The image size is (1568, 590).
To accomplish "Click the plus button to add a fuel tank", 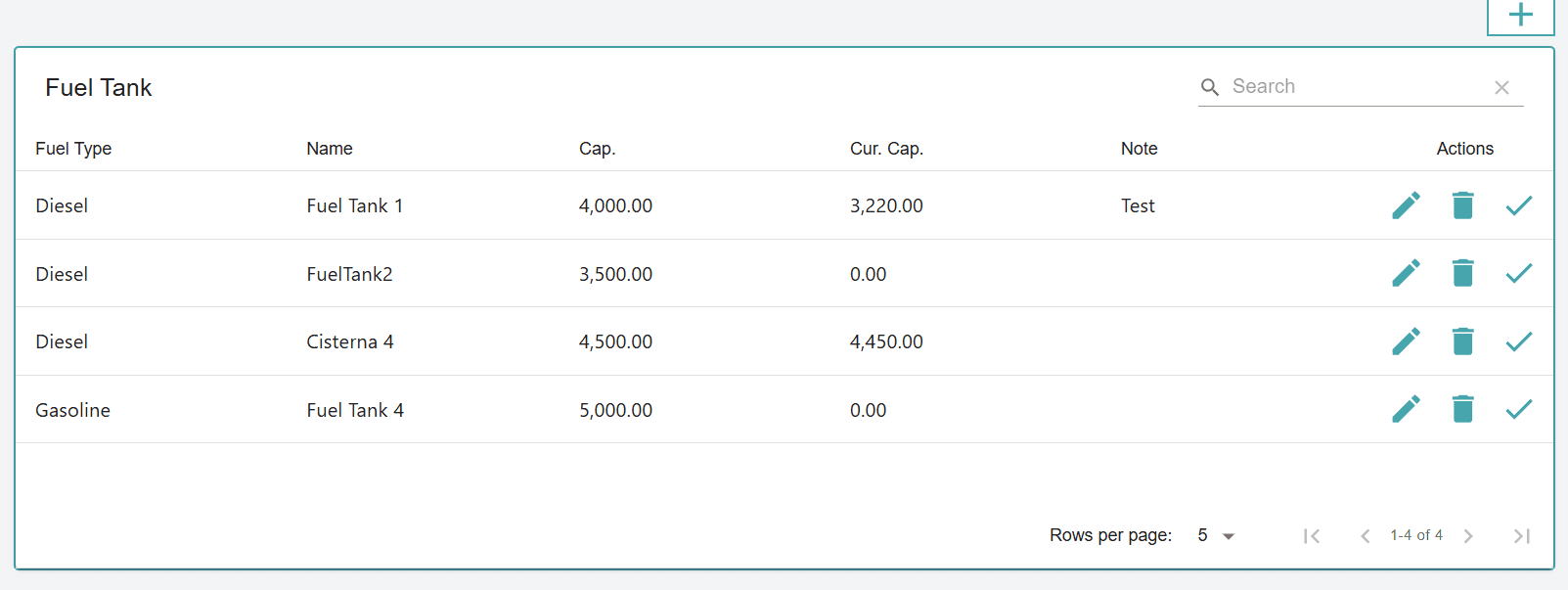I will pyautogui.click(x=1520, y=16).
